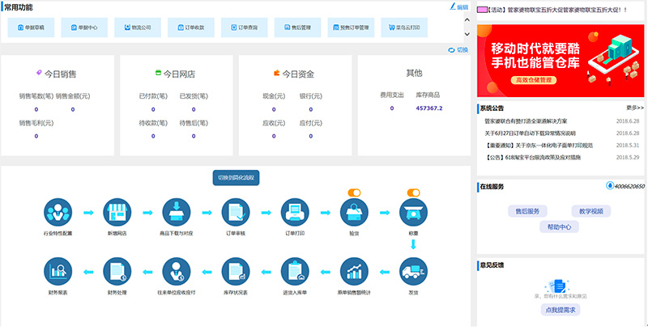The height and width of the screenshot is (330, 648).
Task: Click the 今日资金 orange wallet icon
Action: 277,73
